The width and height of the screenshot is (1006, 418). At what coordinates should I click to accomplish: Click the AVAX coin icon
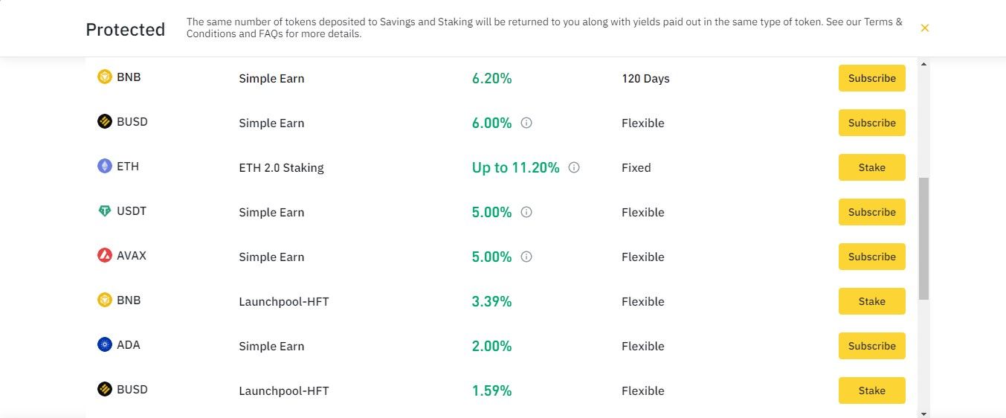pyautogui.click(x=105, y=255)
